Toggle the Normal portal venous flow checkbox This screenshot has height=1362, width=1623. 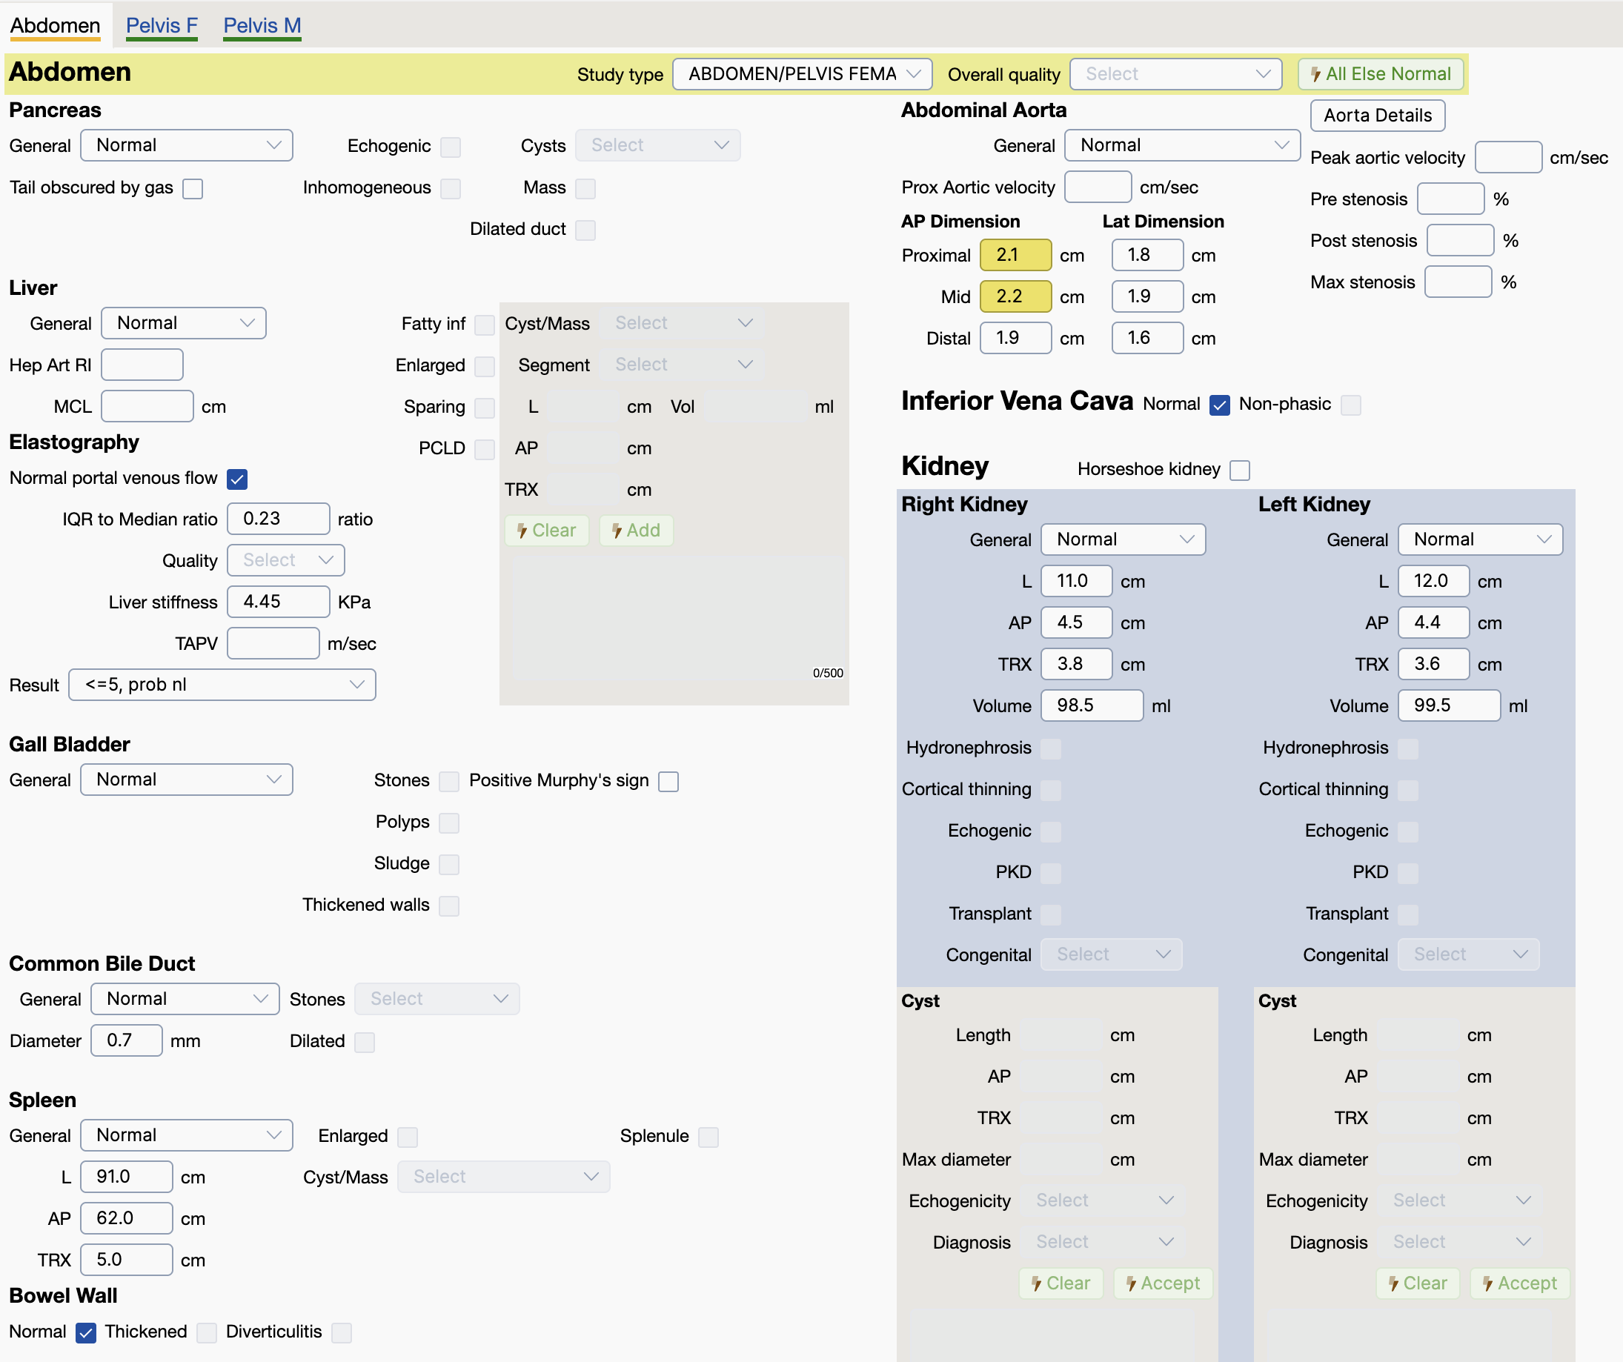[237, 479]
